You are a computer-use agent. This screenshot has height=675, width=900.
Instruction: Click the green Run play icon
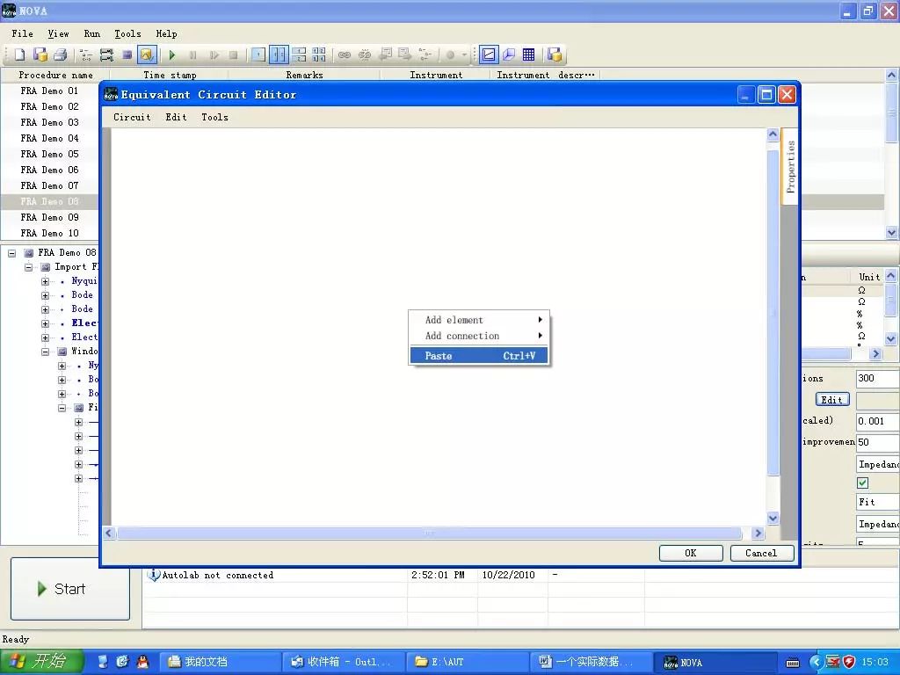pyautogui.click(x=171, y=55)
